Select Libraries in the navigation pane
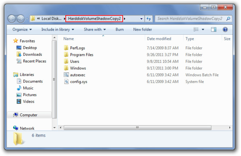241x156 pixels. click(27, 75)
